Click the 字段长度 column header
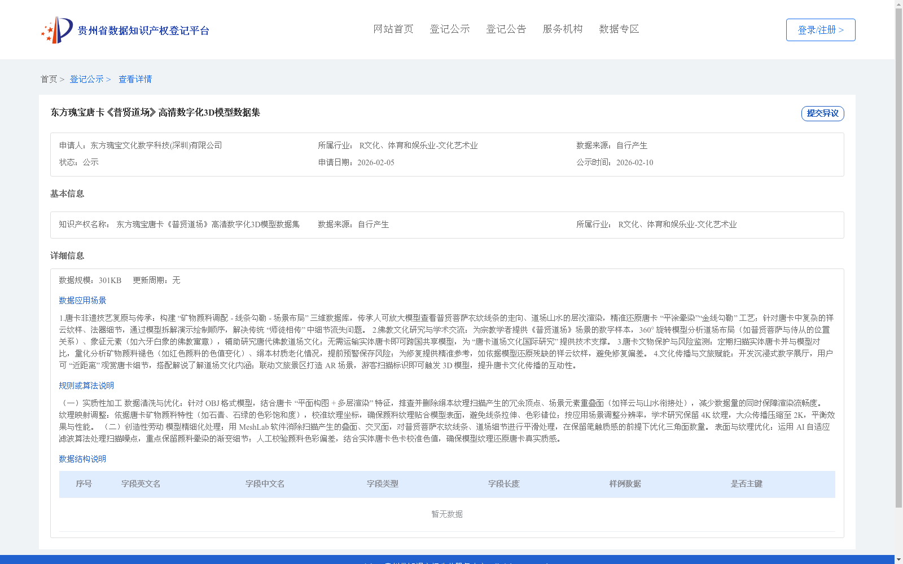The image size is (903, 564). (x=504, y=484)
